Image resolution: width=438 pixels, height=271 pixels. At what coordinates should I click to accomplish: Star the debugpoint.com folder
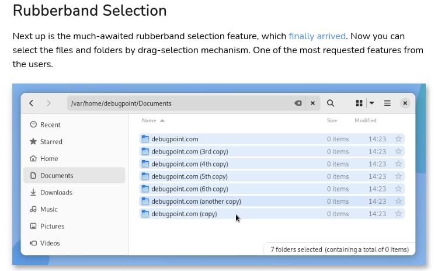click(x=398, y=139)
